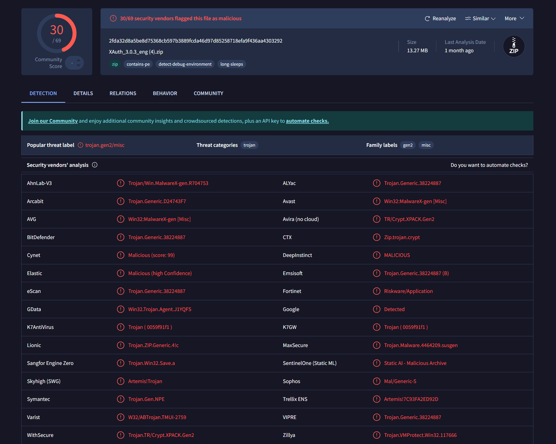Click Artemis!7C93FA2ED92D Trellix ENS result
This screenshot has height=444, width=556.
coord(411,399)
